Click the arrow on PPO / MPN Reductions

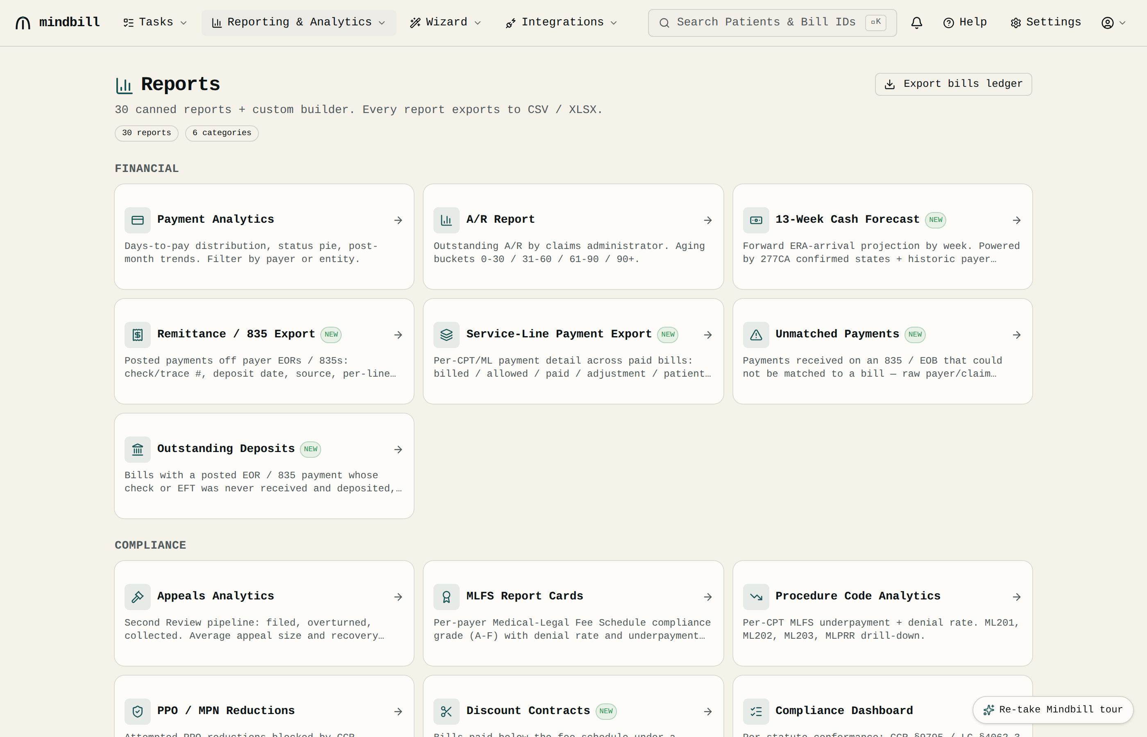(x=398, y=712)
